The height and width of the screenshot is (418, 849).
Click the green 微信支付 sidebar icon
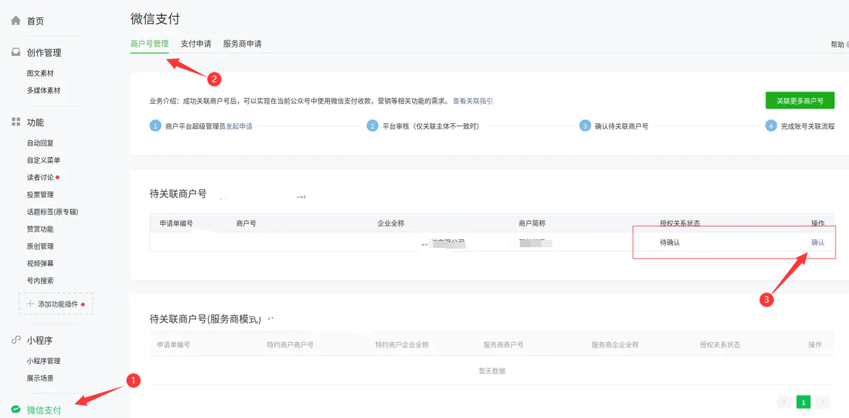pyautogui.click(x=16, y=409)
